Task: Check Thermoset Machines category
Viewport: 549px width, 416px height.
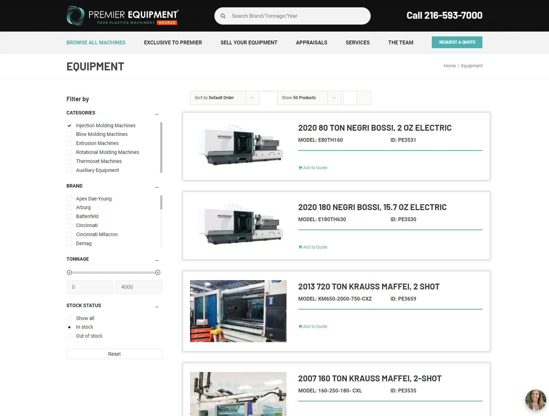Action: 69,162
